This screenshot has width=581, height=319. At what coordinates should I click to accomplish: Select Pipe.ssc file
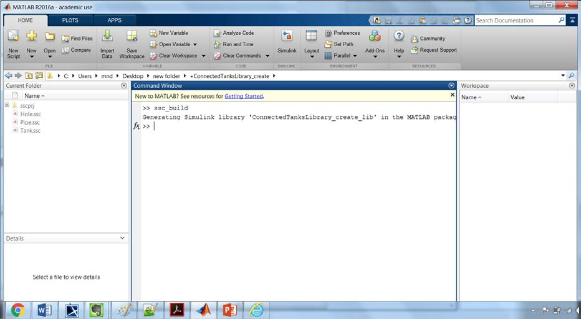[30, 122]
